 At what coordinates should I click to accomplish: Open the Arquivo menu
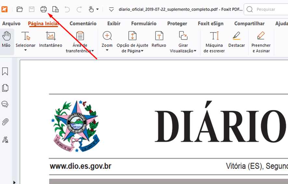[x=11, y=24]
